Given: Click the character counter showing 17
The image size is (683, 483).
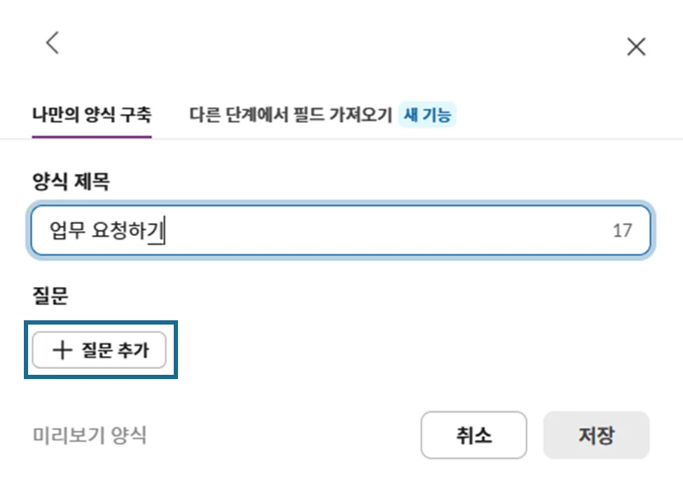Looking at the screenshot, I should point(622,231).
